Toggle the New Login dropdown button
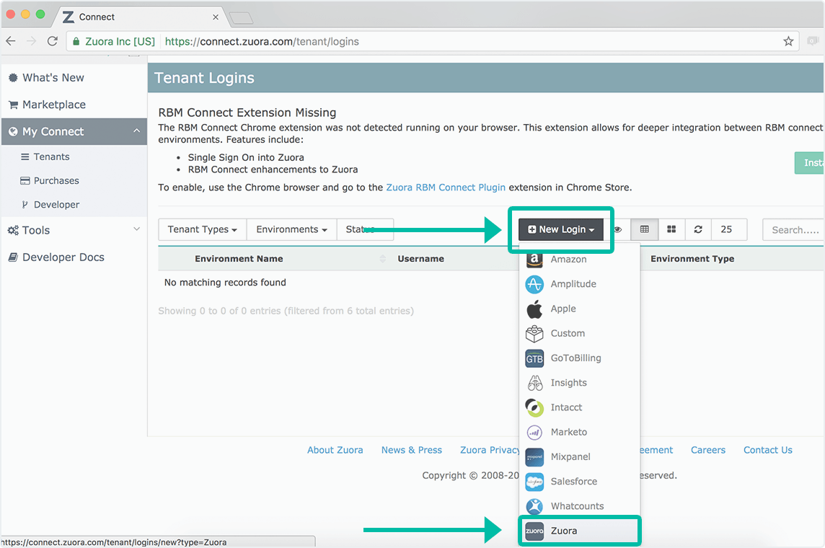Viewport: 825px width, 548px height. [561, 229]
